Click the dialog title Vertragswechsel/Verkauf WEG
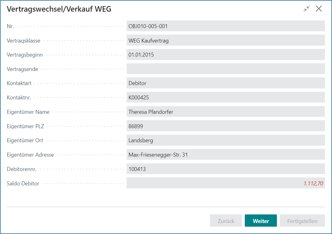332x234 pixels. coord(59,9)
